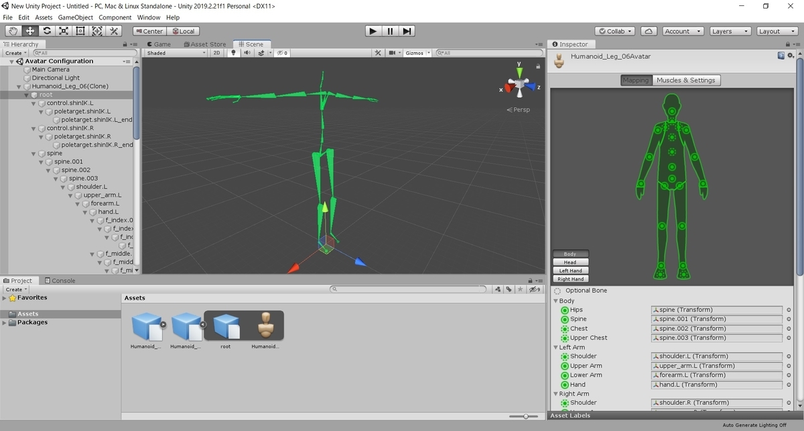Screen dimensions: 804x431
Task: Open the Assets menu
Action: (44, 17)
